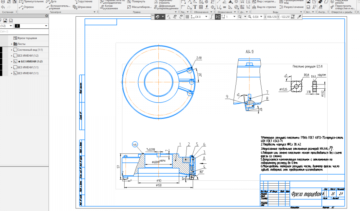Image resolution: width=360 pixels, height=211 pixels.
Task: Open the СК 0 coordinate system dropdown
Action: tap(207, 17)
